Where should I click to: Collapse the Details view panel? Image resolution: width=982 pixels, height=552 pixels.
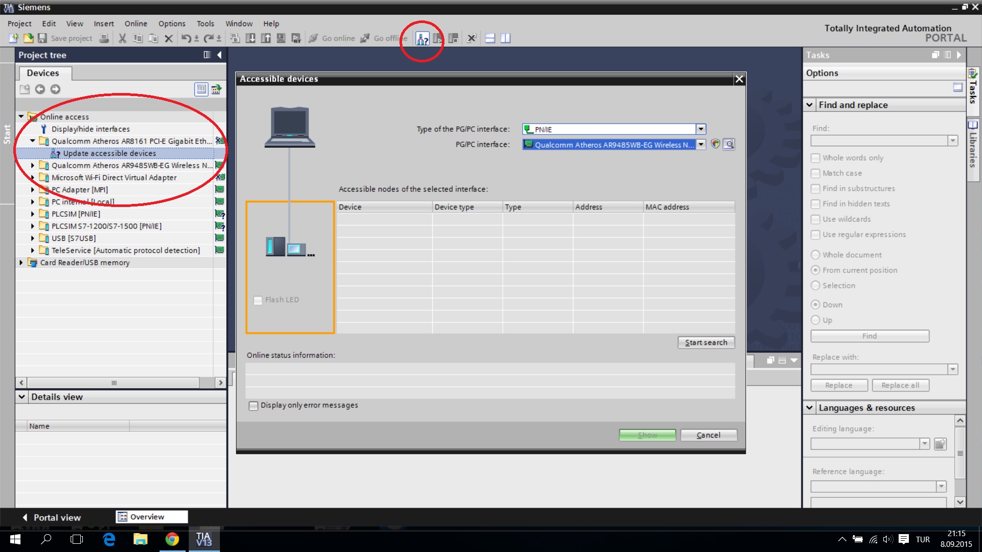coord(21,397)
